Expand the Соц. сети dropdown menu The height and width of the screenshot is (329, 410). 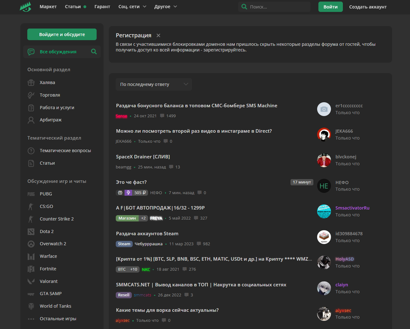tap(132, 6)
